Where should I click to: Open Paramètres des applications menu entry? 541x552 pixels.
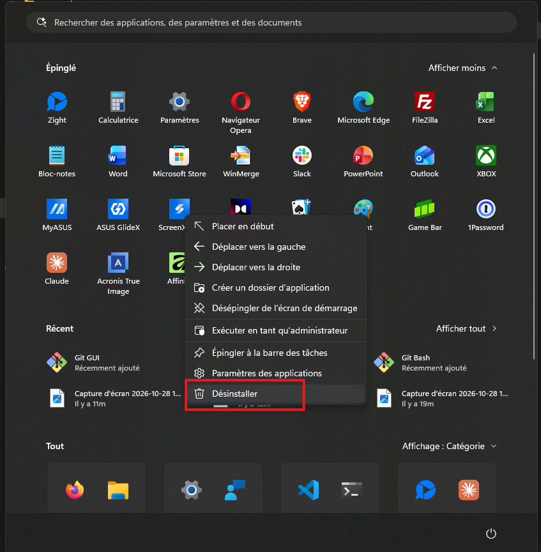tap(276, 373)
